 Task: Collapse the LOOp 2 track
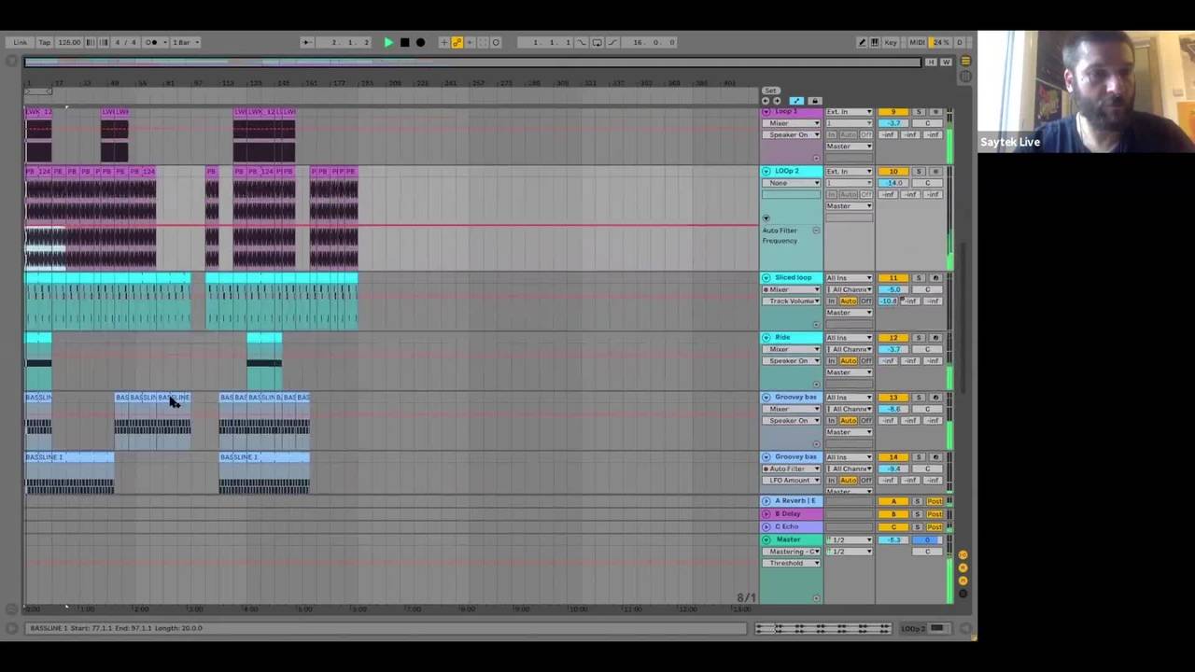click(x=766, y=172)
